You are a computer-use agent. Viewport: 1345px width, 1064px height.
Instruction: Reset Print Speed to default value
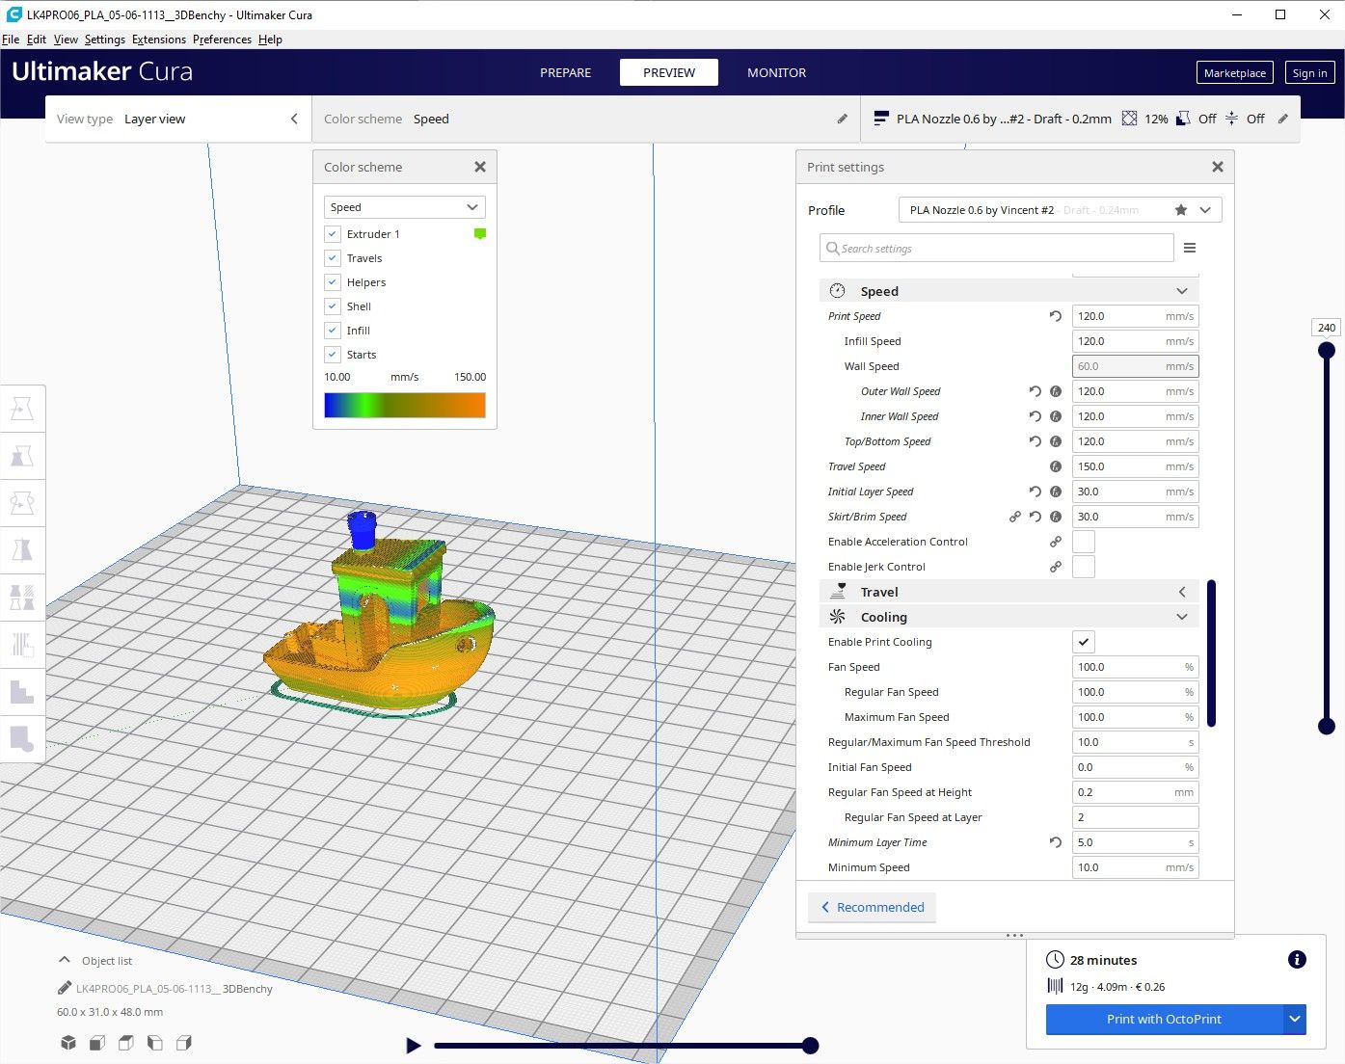pos(1056,316)
